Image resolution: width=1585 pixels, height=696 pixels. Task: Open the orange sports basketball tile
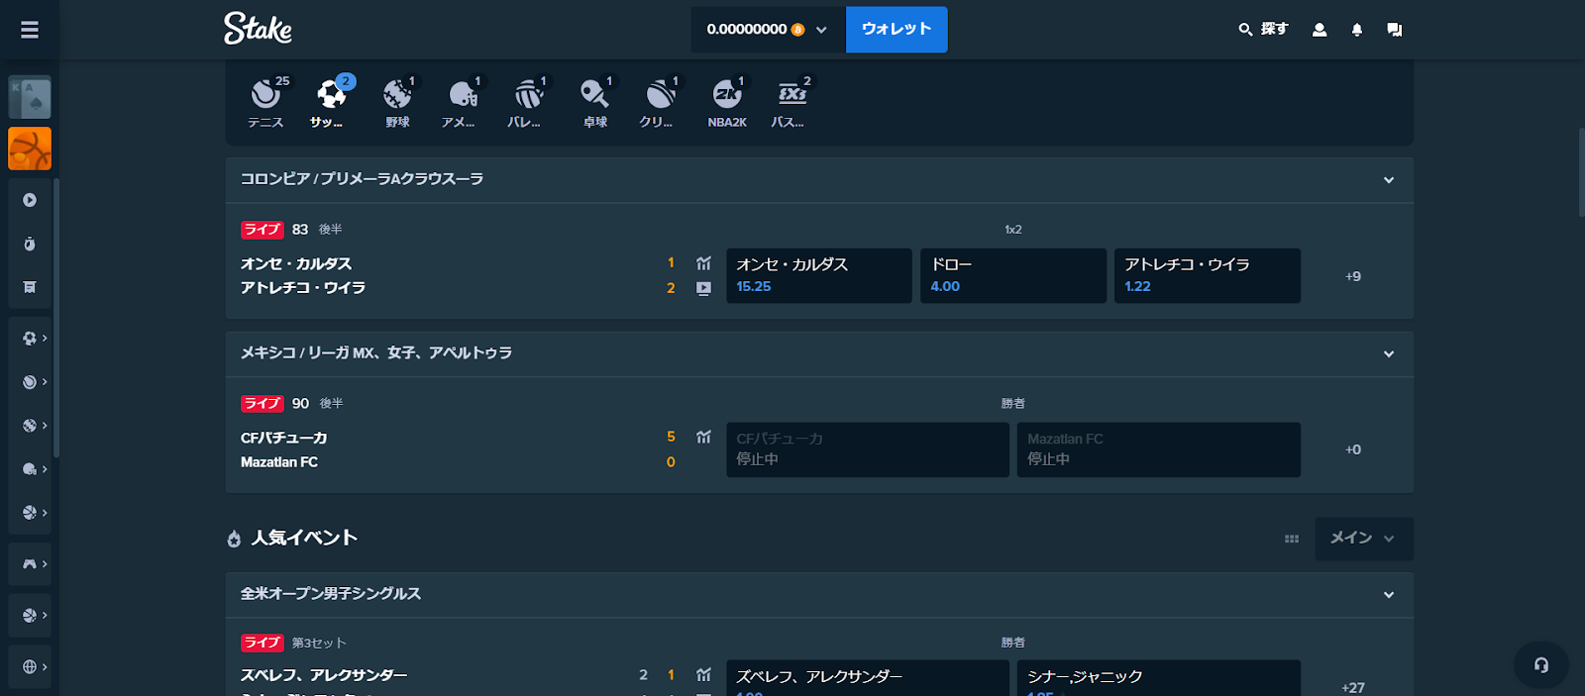pyautogui.click(x=30, y=149)
